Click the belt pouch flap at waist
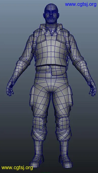98x173 pixels. click(x=57, y=71)
